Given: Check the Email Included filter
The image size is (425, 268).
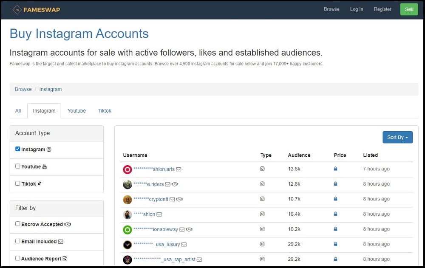Looking at the screenshot, I should tap(17, 241).
